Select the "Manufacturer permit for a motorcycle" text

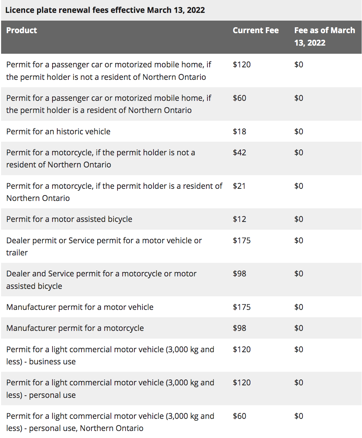[x=75, y=328]
